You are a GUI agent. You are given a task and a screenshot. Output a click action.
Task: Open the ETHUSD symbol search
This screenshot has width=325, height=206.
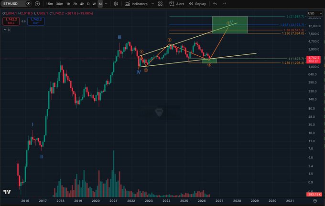[x=11, y=4]
